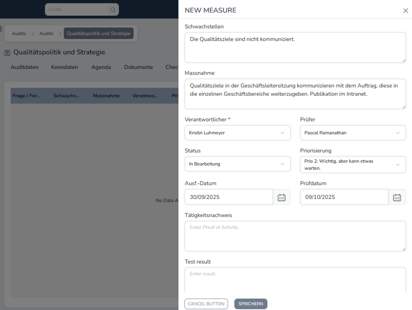Screen dimensions: 412x310
Task: Switch to the Auditdaten tab
Action: (25, 67)
